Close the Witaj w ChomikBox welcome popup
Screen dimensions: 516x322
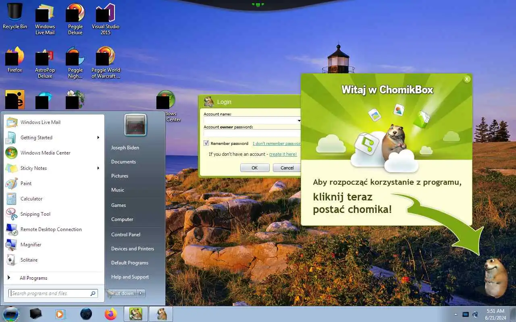pyautogui.click(x=467, y=79)
